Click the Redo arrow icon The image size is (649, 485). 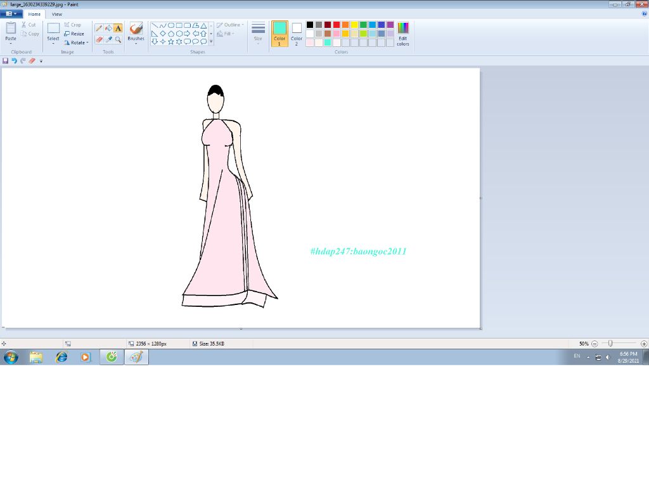23,60
